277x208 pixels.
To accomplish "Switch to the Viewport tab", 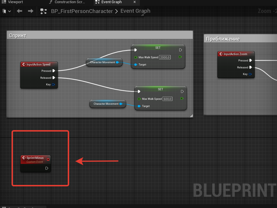I will click(x=15, y=2).
